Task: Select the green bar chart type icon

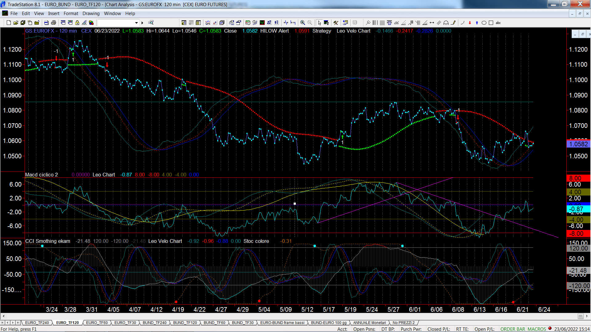Action: click(x=262, y=22)
